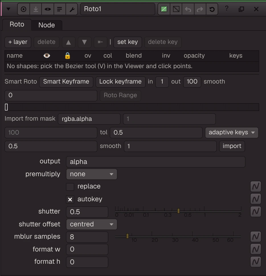The image size is (266, 276).
Task: Click the revert circular arrow icon
Action: point(212,9)
